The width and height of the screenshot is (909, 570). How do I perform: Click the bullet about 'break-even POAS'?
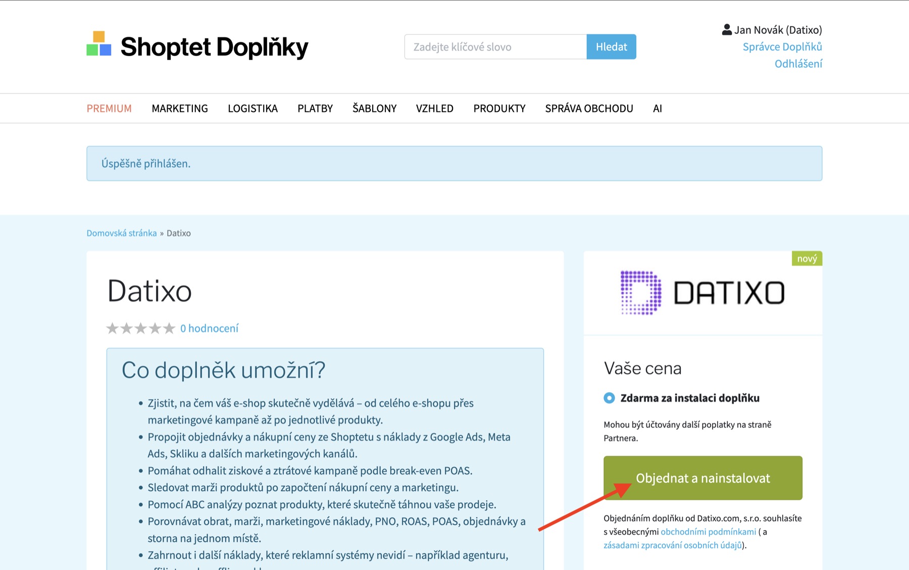(x=310, y=471)
